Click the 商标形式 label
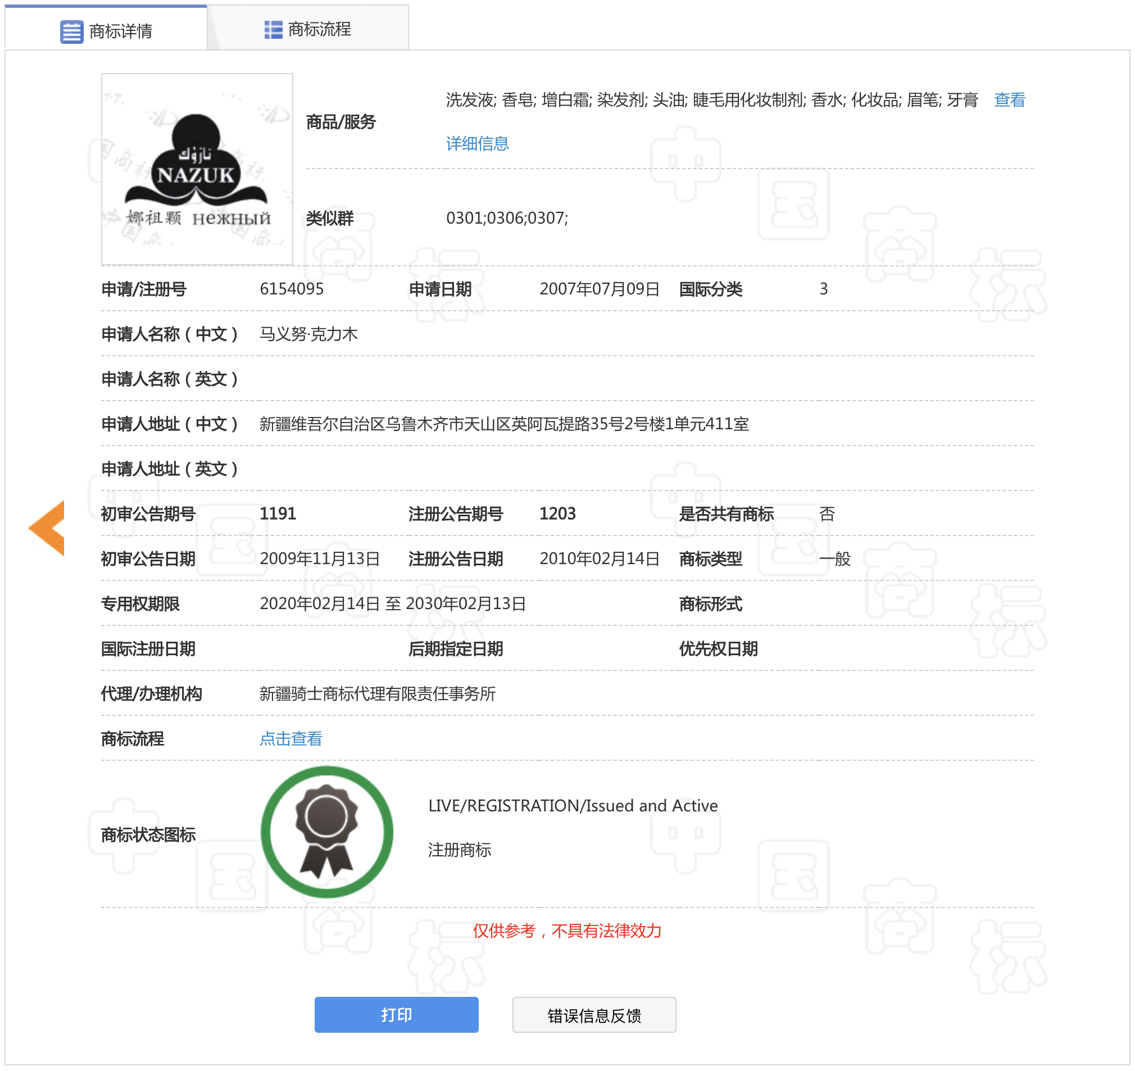Viewport: 1135px width, 1071px height. coord(710,603)
